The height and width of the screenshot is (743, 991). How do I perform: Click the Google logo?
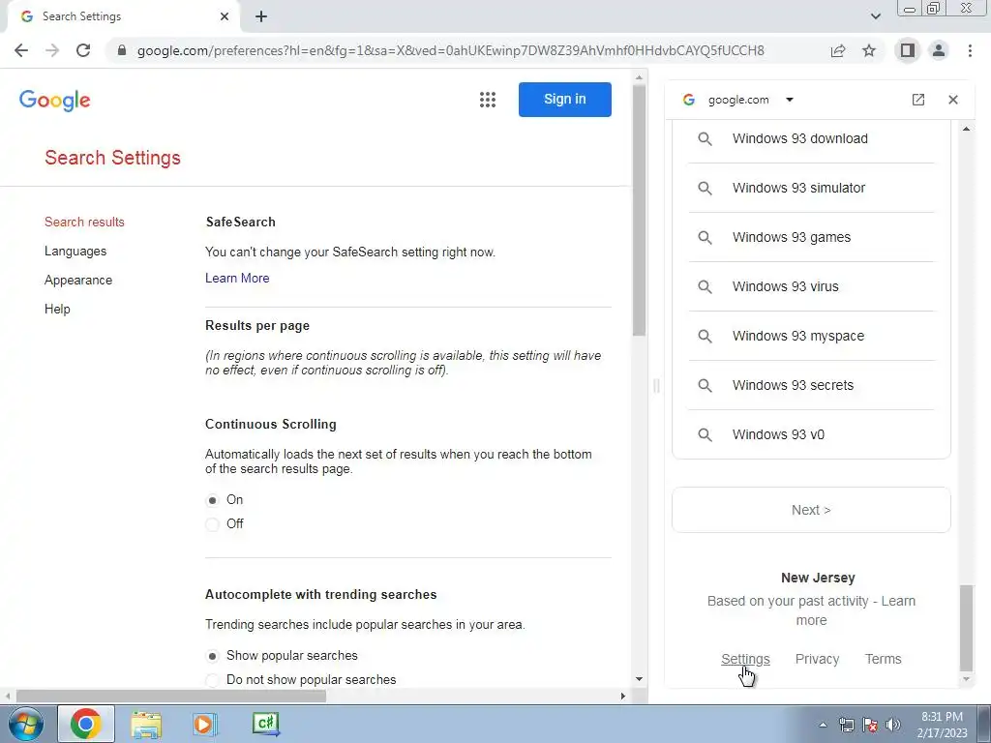[x=55, y=100]
